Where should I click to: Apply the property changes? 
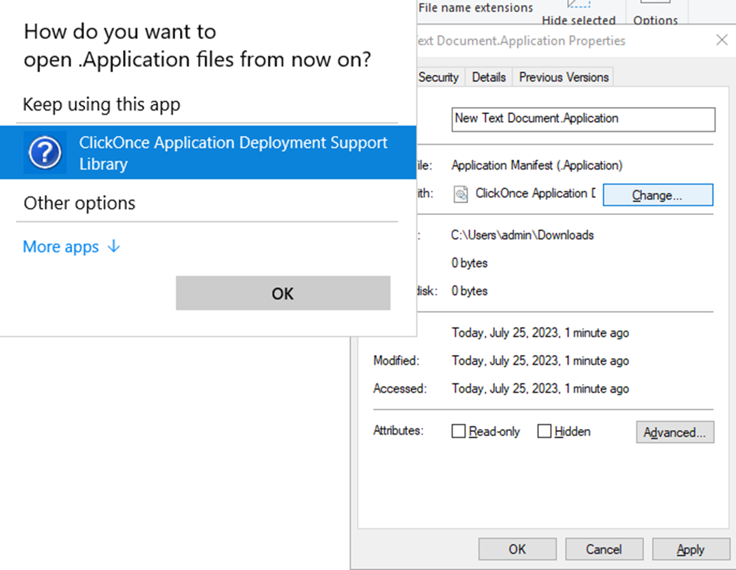[691, 549]
